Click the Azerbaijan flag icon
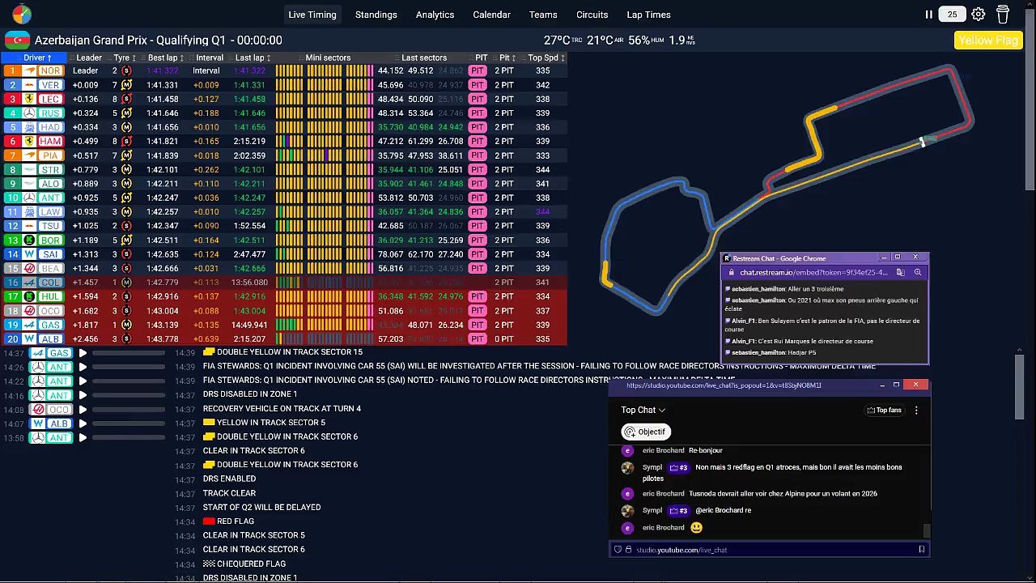Image resolution: width=1036 pixels, height=583 pixels. click(17, 40)
